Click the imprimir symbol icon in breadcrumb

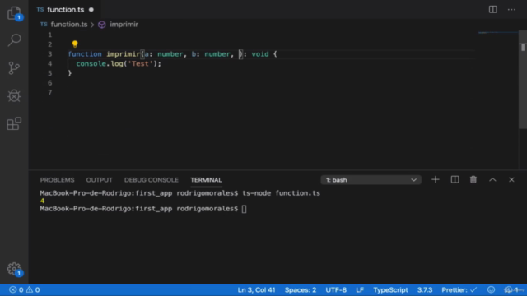coord(101,25)
